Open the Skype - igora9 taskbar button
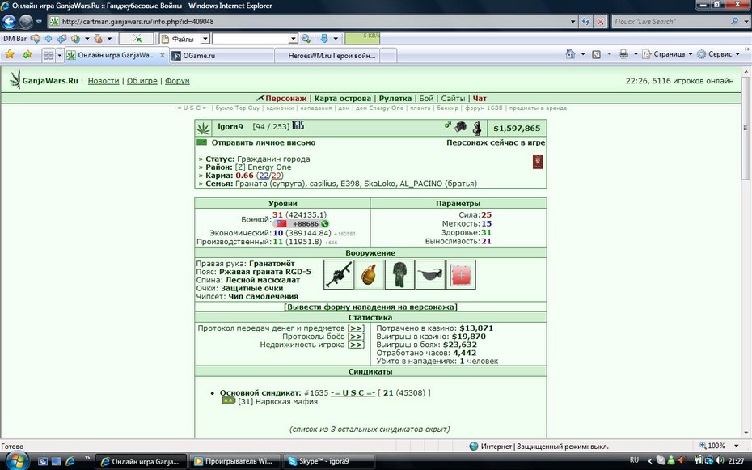The height and width of the screenshot is (470, 752). pyautogui.click(x=328, y=461)
